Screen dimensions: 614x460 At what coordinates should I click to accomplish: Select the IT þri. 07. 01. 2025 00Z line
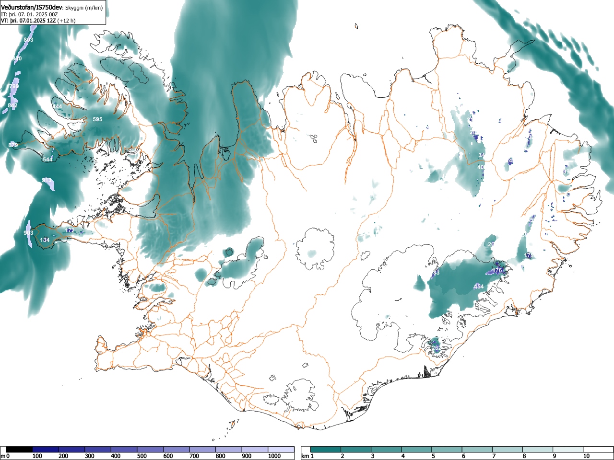(29, 14)
